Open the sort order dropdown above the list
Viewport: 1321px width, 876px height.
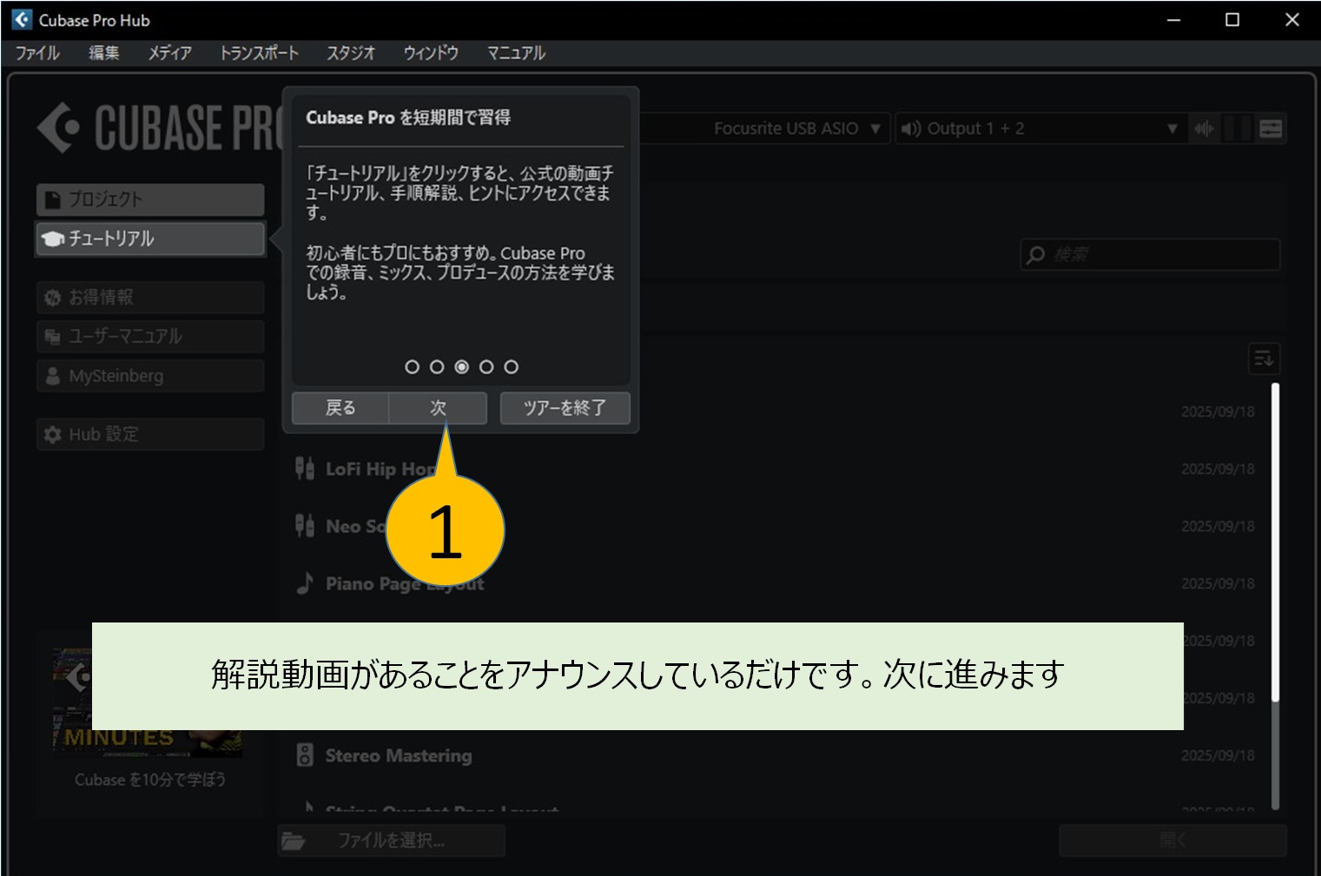click(1264, 359)
